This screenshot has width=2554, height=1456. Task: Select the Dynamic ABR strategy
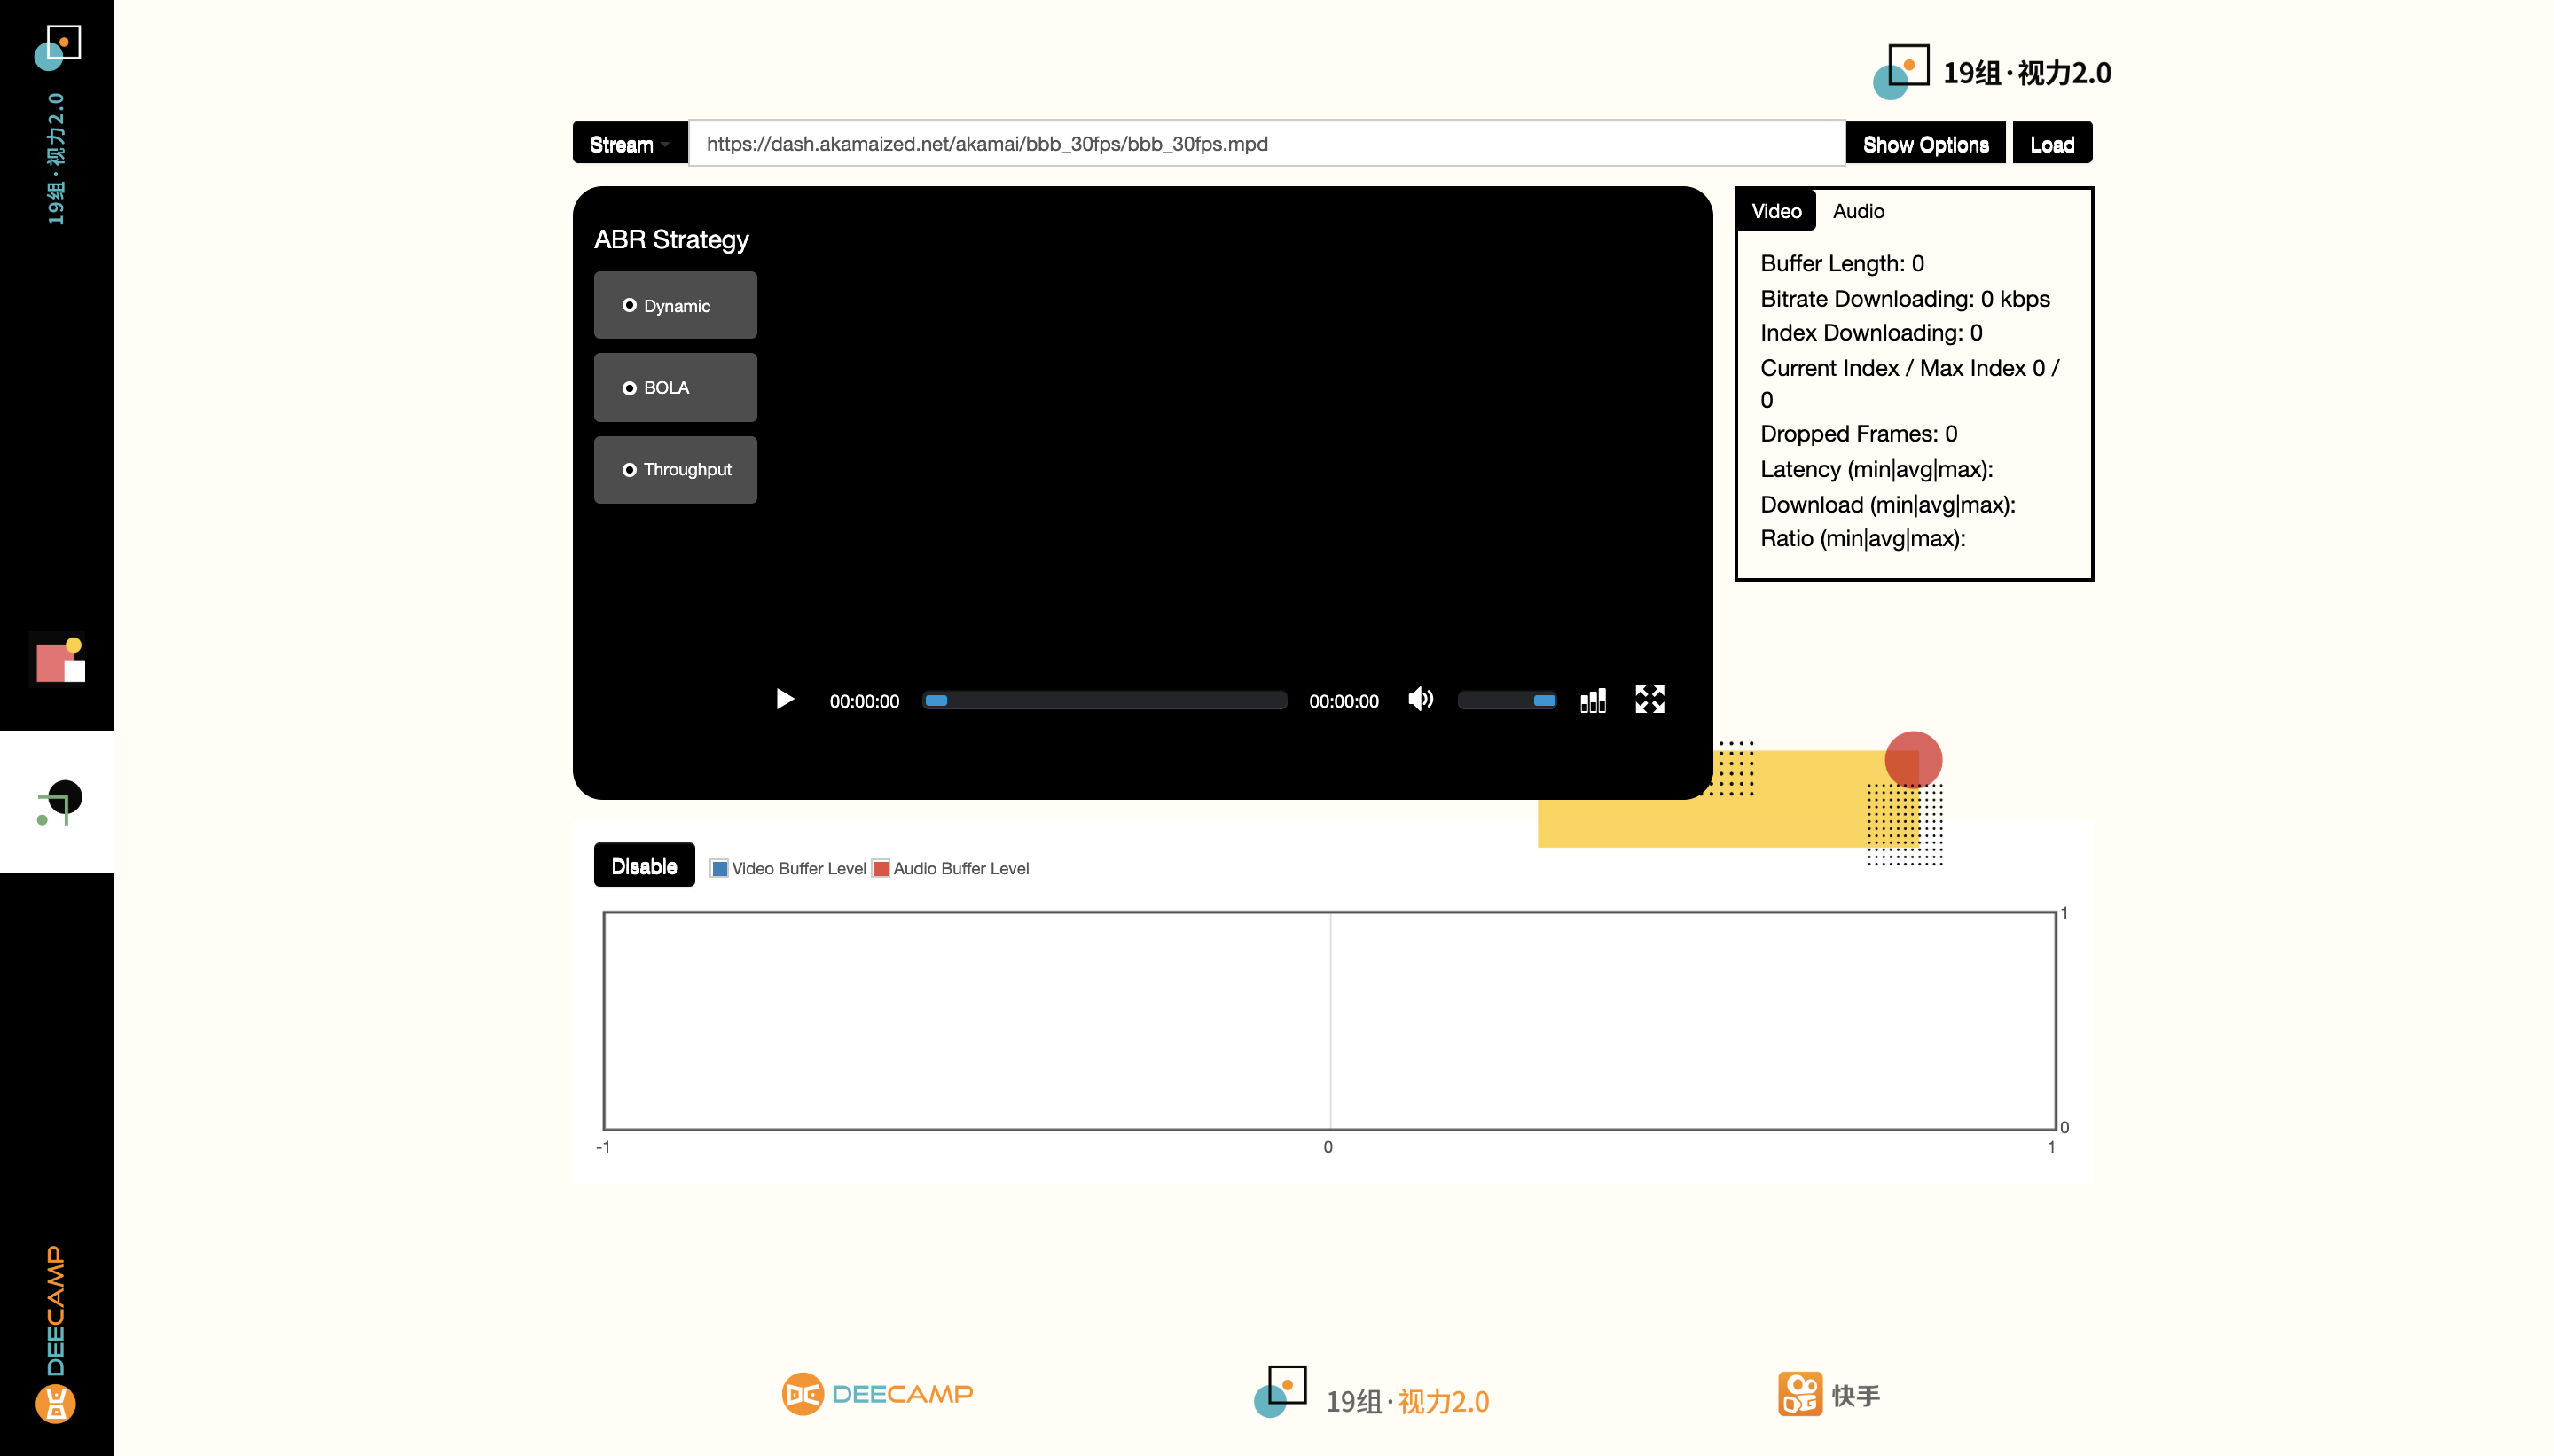pyautogui.click(x=675, y=306)
